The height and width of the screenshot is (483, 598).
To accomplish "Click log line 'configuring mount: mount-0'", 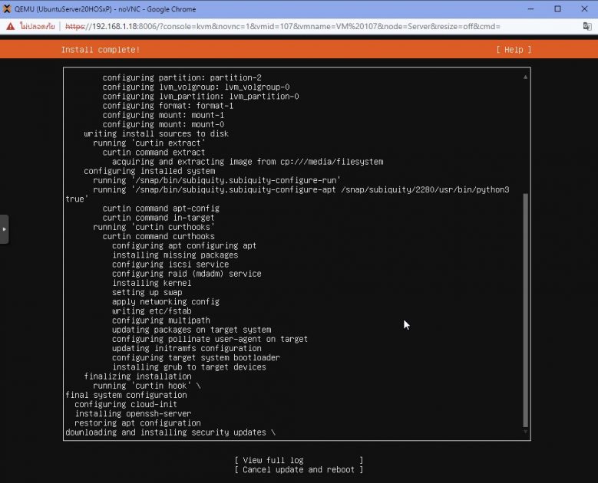I will tap(164, 124).
